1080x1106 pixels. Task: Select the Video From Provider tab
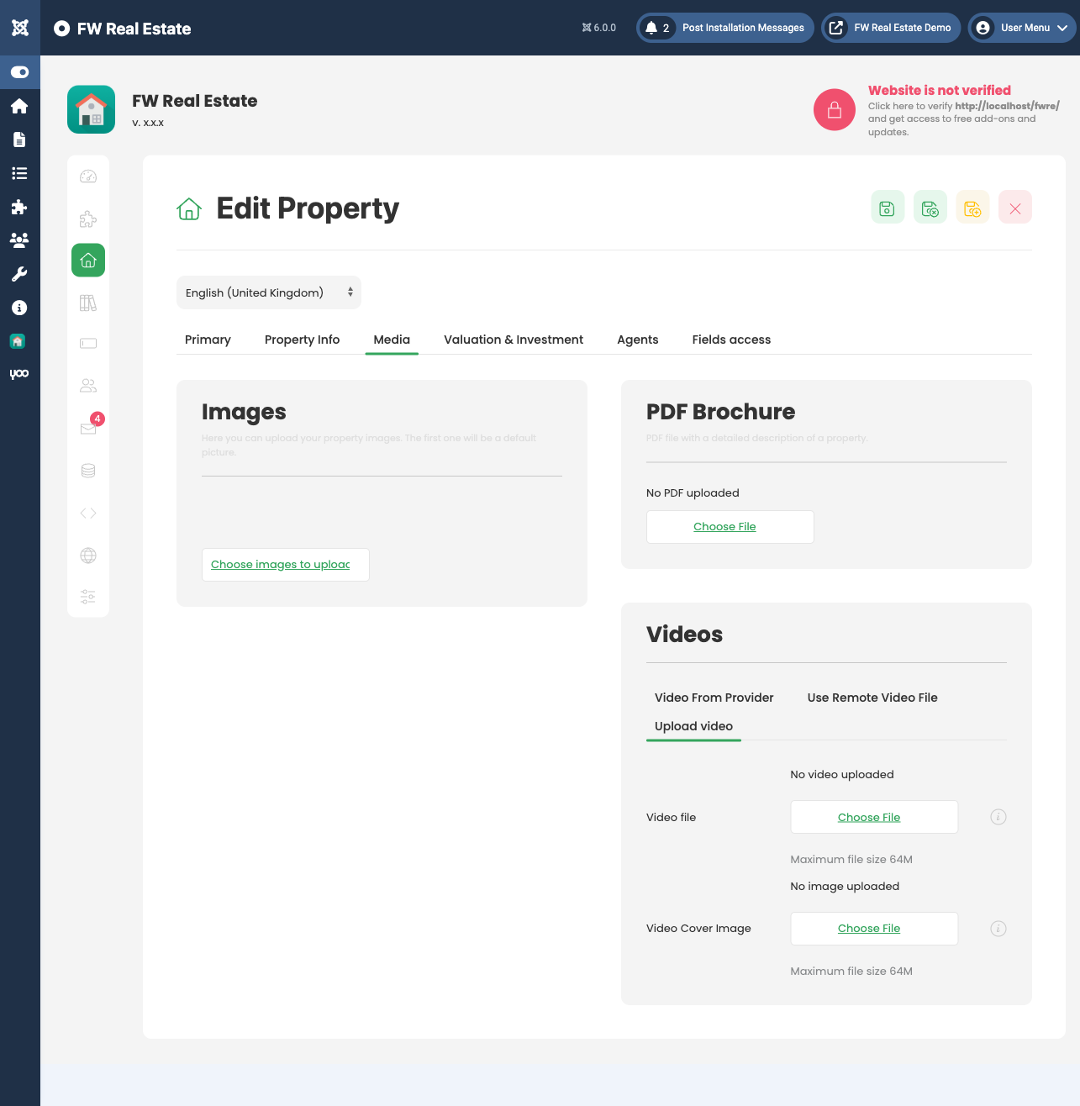(714, 698)
